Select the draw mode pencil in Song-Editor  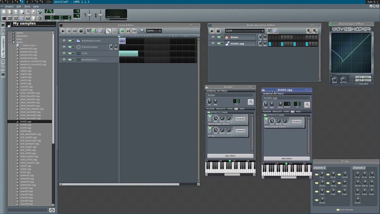tap(109, 31)
